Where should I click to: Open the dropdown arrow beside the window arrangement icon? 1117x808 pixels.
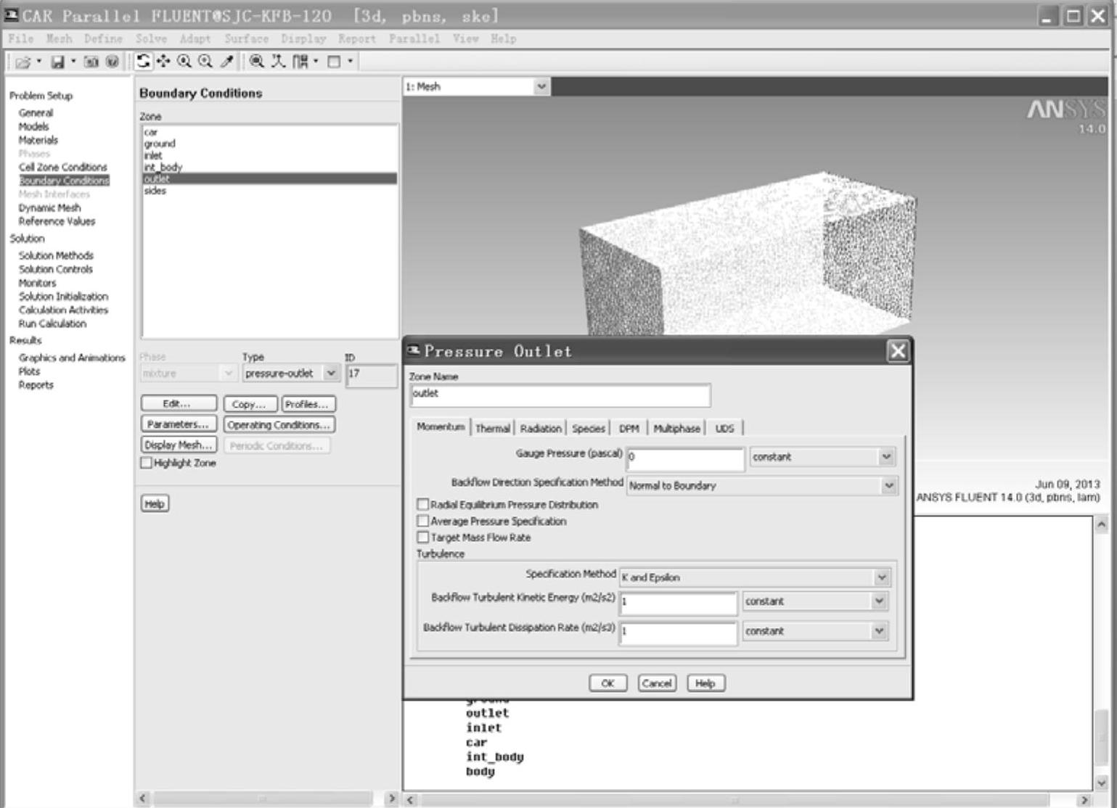tap(316, 62)
